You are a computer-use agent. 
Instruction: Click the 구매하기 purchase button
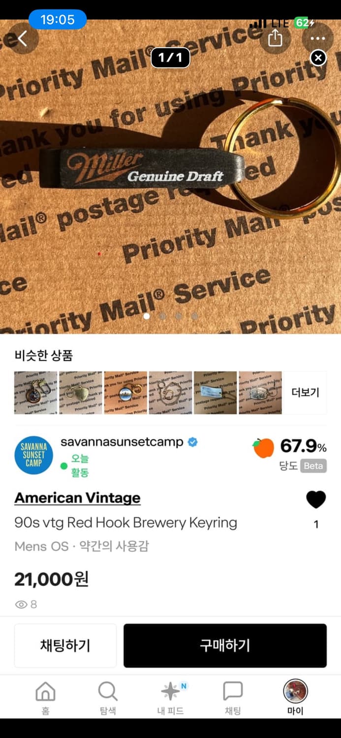(x=225, y=646)
